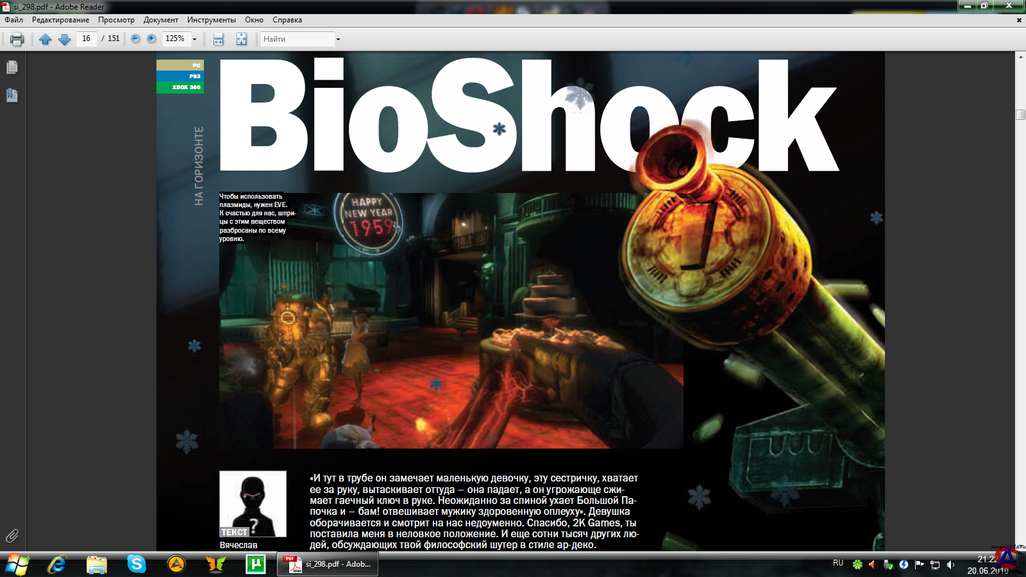This screenshot has width=1026, height=577.
Task: Go to previous page with up arrow
Action: pos(45,39)
